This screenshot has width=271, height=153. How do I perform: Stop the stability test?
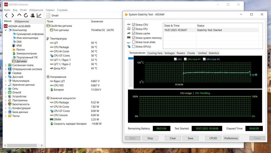click(x=150, y=138)
